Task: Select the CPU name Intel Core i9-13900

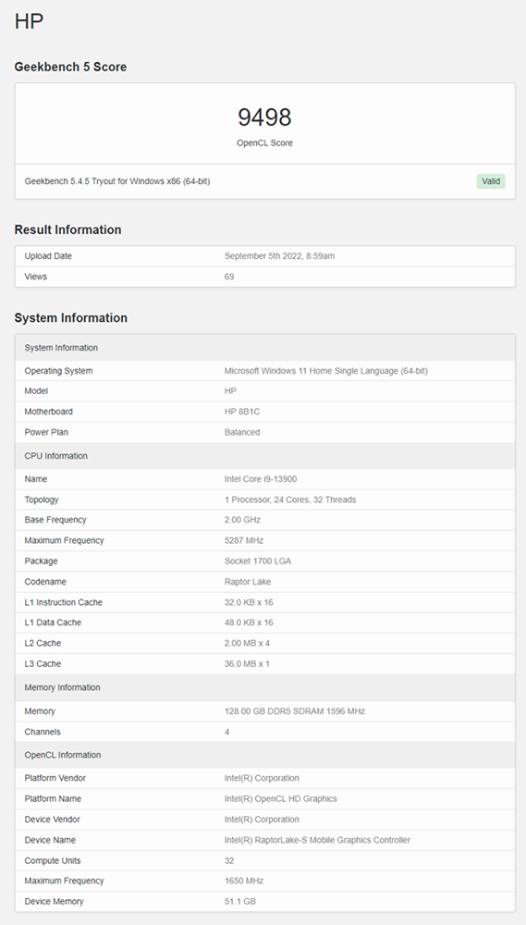Action: (x=260, y=479)
